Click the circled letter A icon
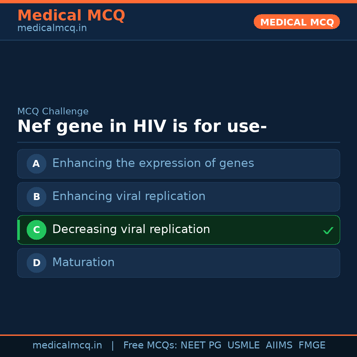 click(x=36, y=164)
